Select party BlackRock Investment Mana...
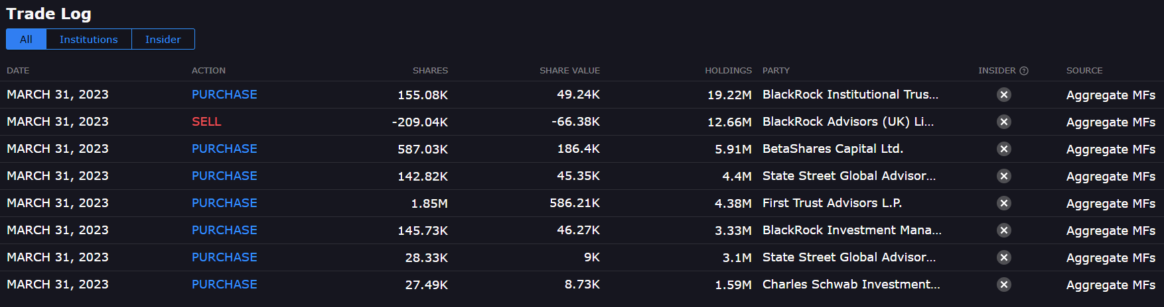1164x307 pixels. point(852,230)
